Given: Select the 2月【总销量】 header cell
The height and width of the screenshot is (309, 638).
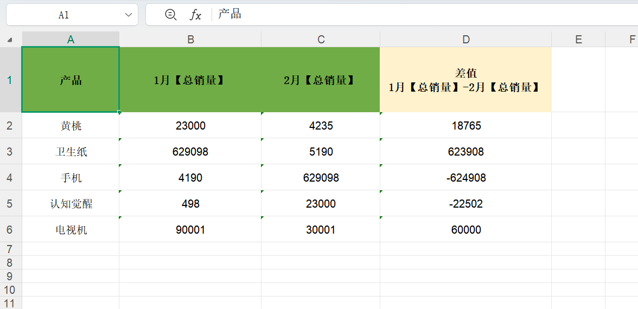Looking at the screenshot, I should (321, 80).
